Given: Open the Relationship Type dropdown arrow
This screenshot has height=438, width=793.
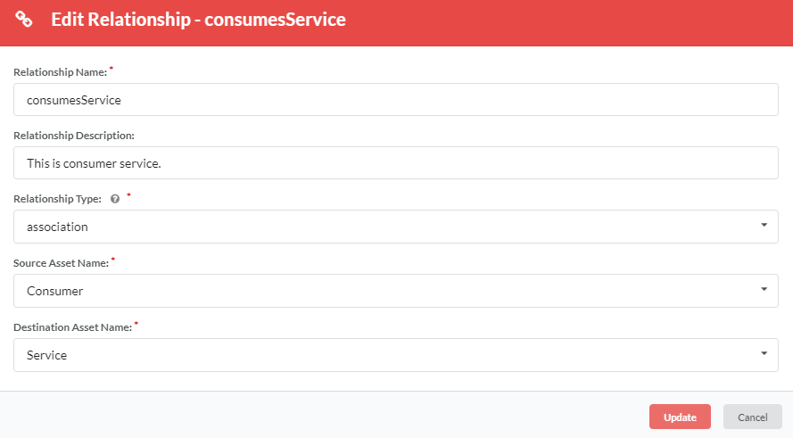Looking at the screenshot, I should tap(764, 225).
